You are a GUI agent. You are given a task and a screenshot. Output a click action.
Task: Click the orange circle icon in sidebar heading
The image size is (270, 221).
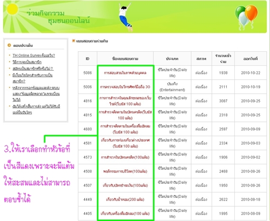pyautogui.click(x=9, y=45)
